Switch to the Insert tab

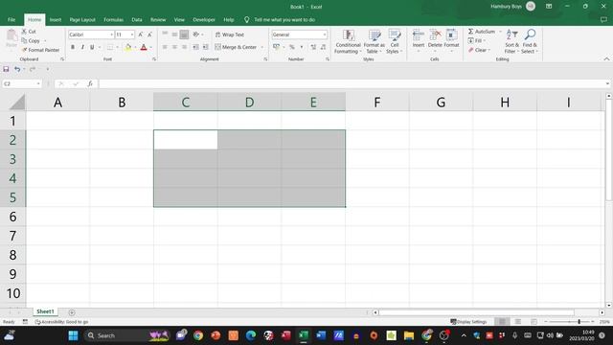pyautogui.click(x=56, y=19)
